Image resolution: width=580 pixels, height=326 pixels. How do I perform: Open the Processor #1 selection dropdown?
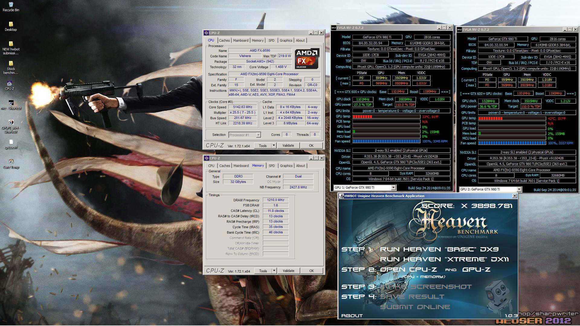pyautogui.click(x=245, y=135)
